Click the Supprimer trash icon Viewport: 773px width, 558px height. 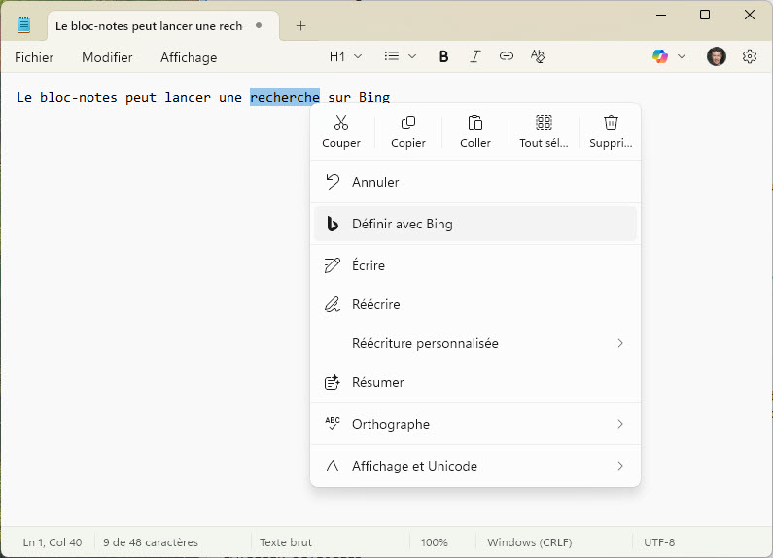coord(611,123)
